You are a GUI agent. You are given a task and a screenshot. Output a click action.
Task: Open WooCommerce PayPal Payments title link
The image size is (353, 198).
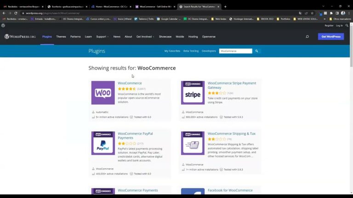pos(135,136)
